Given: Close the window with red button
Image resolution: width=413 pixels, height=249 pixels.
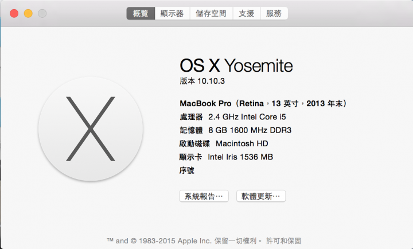Looking at the screenshot, I should point(14,13).
